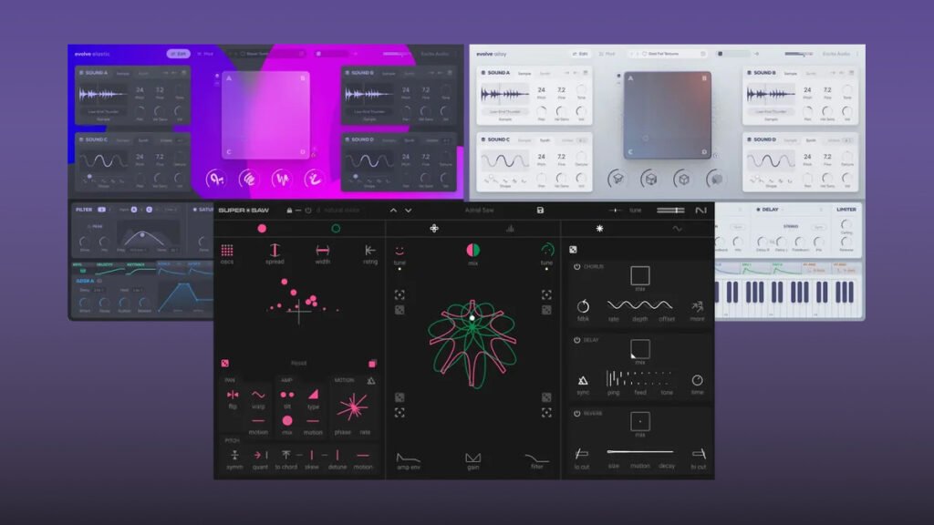Viewport: 934px width, 525px height.
Task: Click the reverb lo cut icon
Action: (581, 454)
